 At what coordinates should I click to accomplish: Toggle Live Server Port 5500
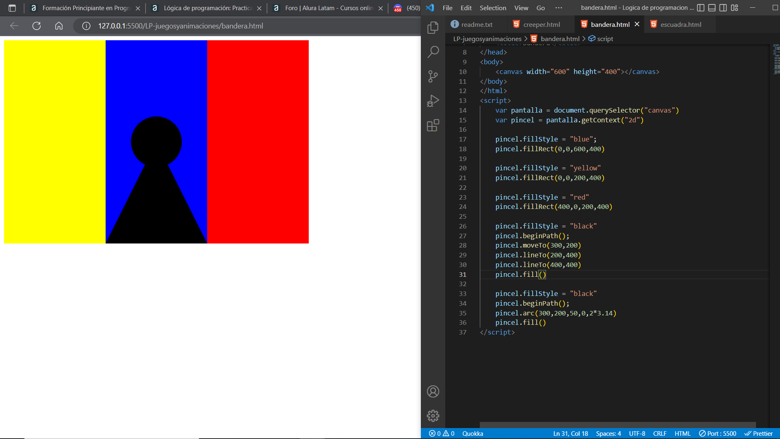[x=717, y=434]
